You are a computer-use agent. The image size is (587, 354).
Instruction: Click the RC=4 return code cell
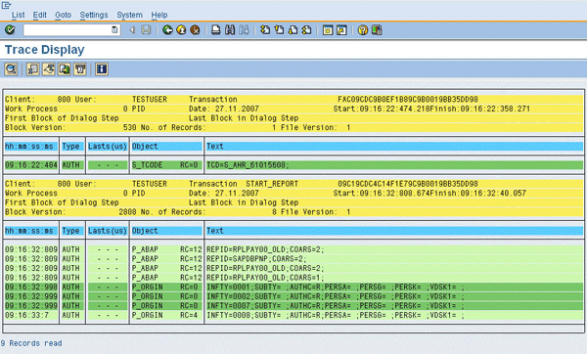189,315
